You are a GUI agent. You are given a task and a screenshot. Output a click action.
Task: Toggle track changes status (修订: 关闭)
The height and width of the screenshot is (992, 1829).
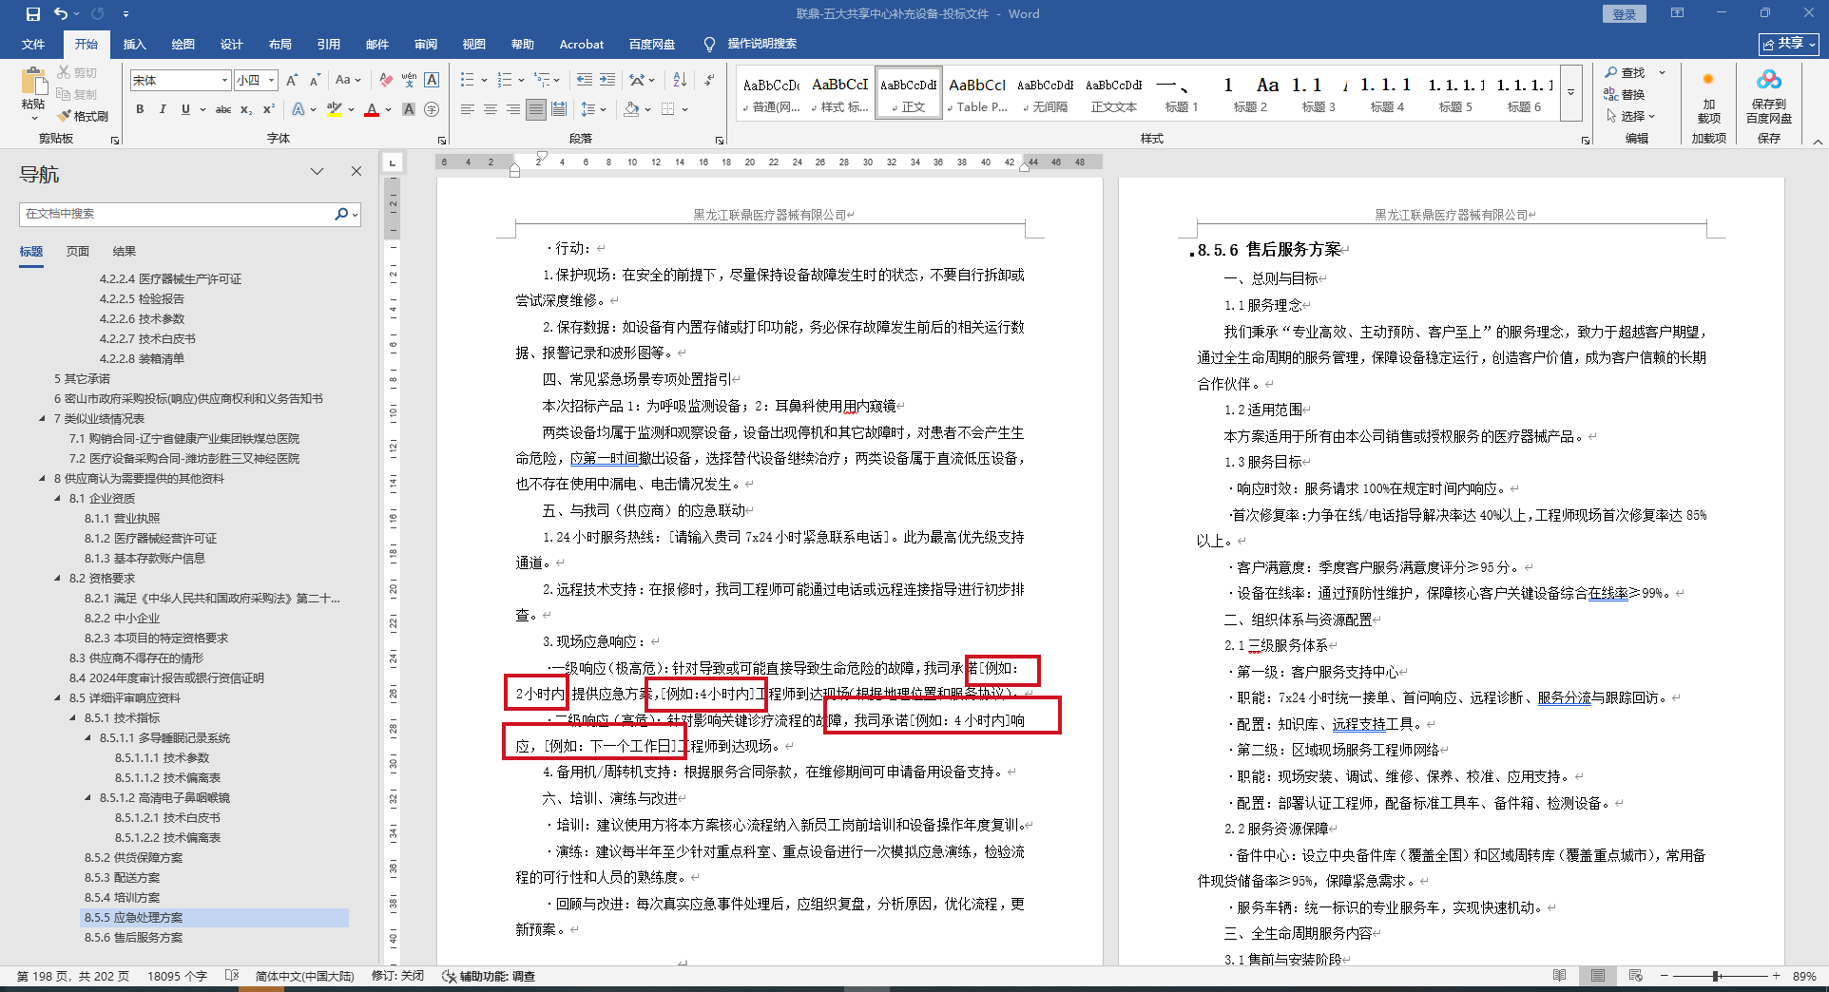(397, 976)
